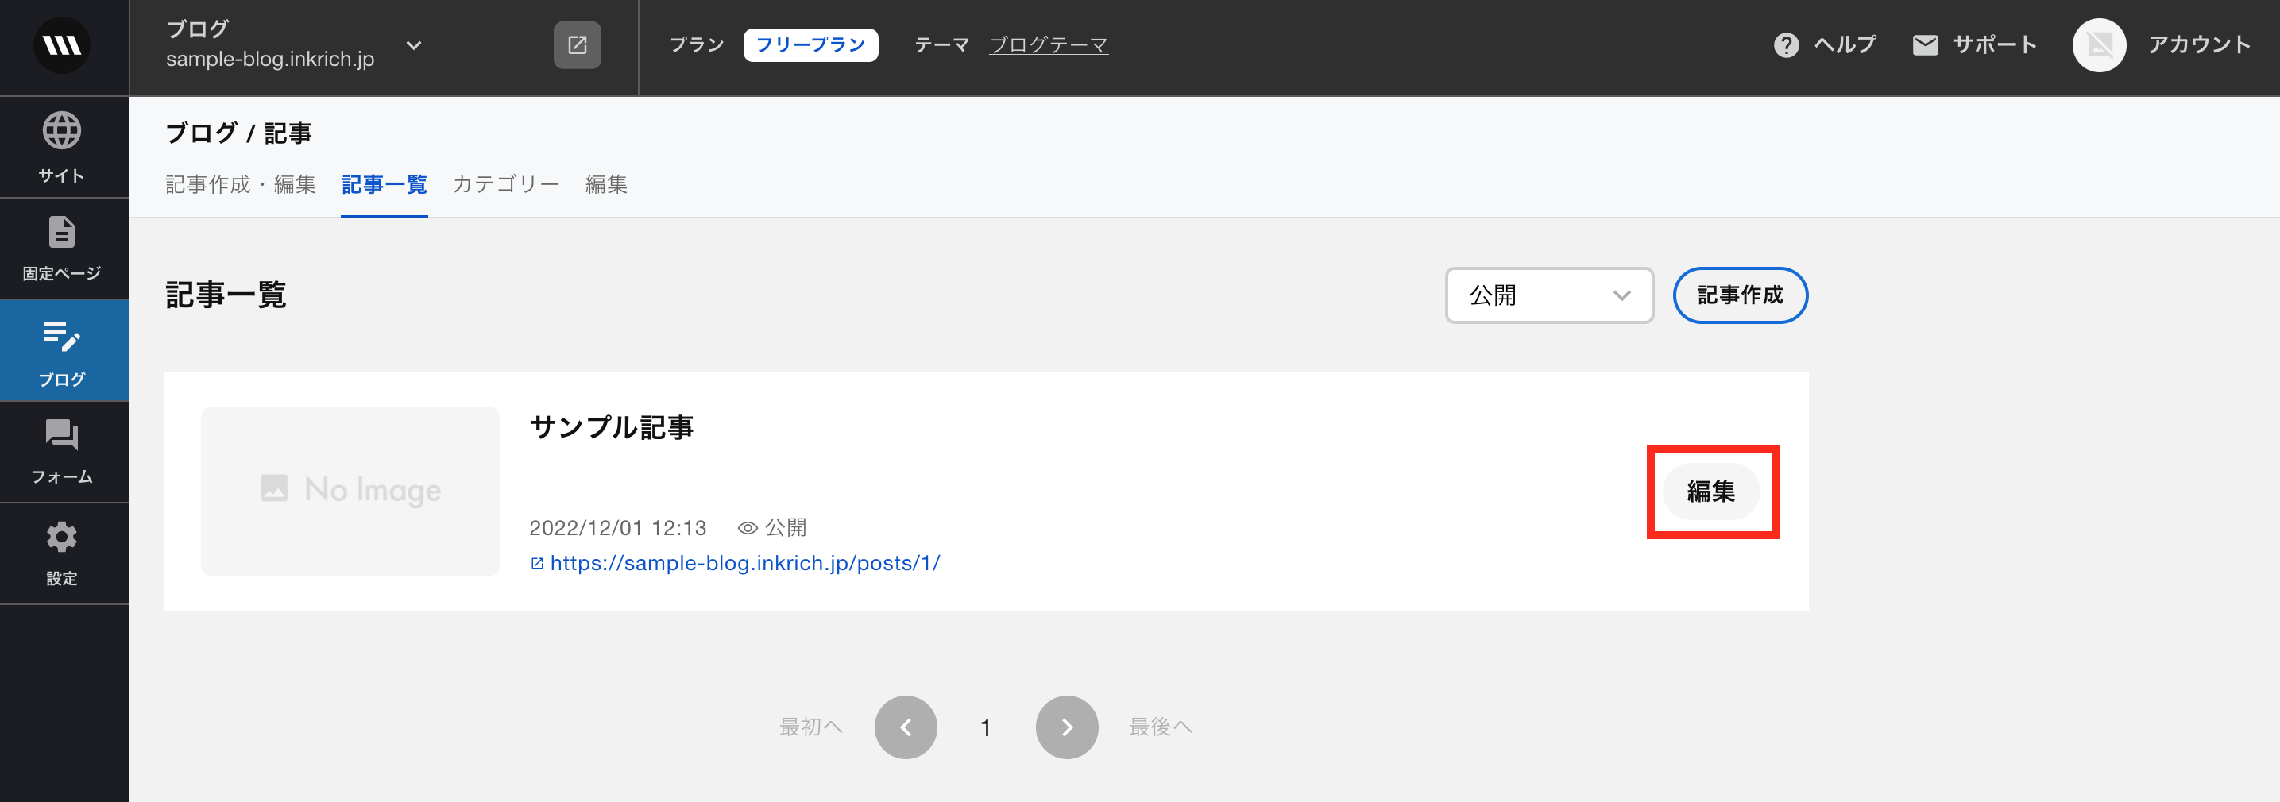2280x802 pixels.
Task: Click the eye 公開 status indicator
Action: [x=772, y=528]
